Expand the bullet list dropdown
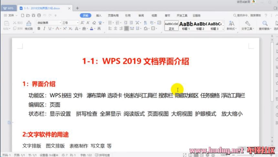This screenshot has width=278, height=157. tap(113, 23)
